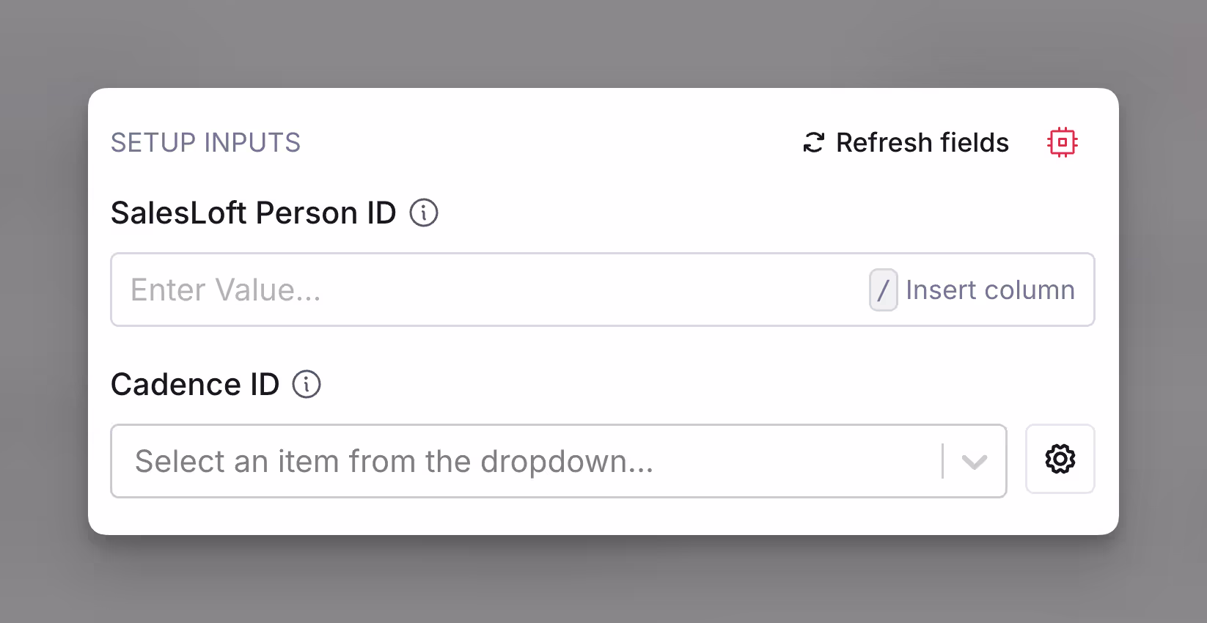This screenshot has height=623, width=1207.
Task: Click the SETUP INPUTS section heading
Action: coord(205,142)
